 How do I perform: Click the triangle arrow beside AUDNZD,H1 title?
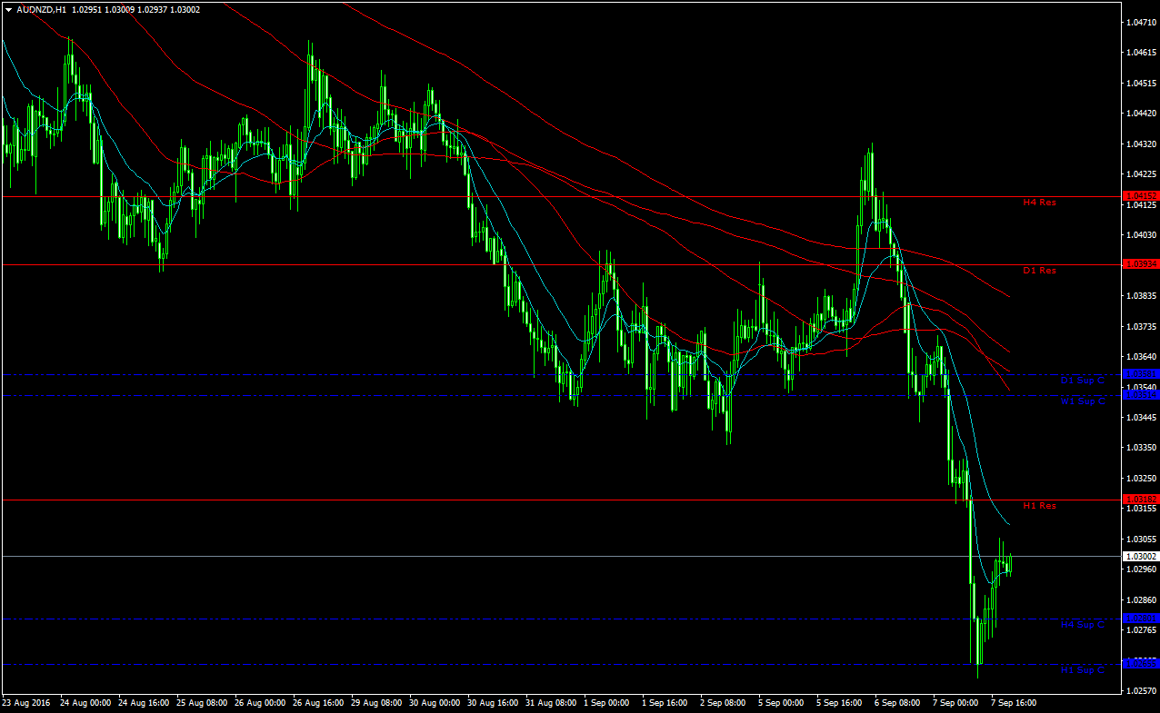tap(8, 9)
